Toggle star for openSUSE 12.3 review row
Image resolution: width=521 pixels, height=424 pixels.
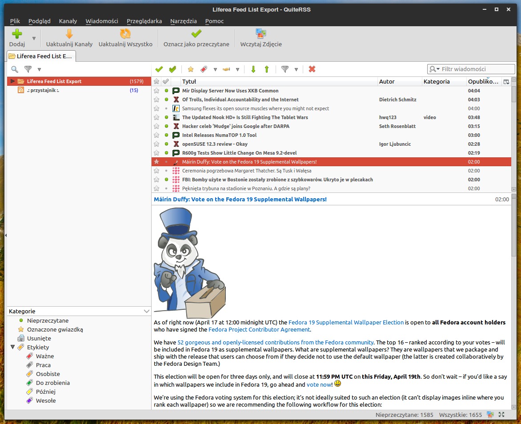156,144
